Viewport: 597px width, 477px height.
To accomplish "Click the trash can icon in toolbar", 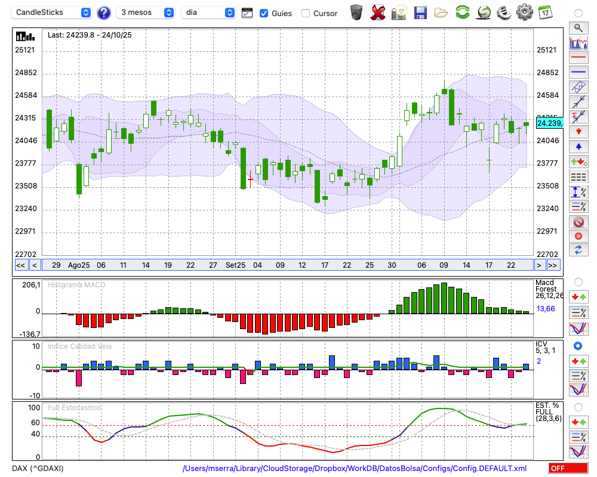I will pyautogui.click(x=356, y=12).
